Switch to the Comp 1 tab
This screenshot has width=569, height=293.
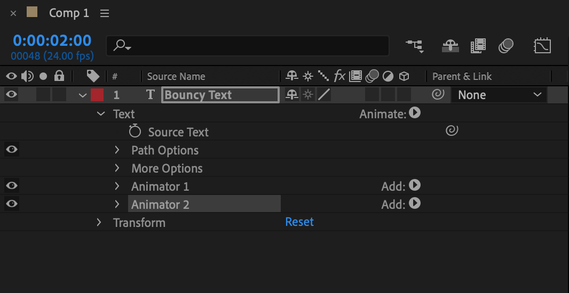click(x=69, y=13)
